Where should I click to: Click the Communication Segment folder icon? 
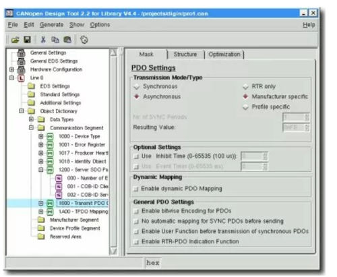[x=41, y=127]
